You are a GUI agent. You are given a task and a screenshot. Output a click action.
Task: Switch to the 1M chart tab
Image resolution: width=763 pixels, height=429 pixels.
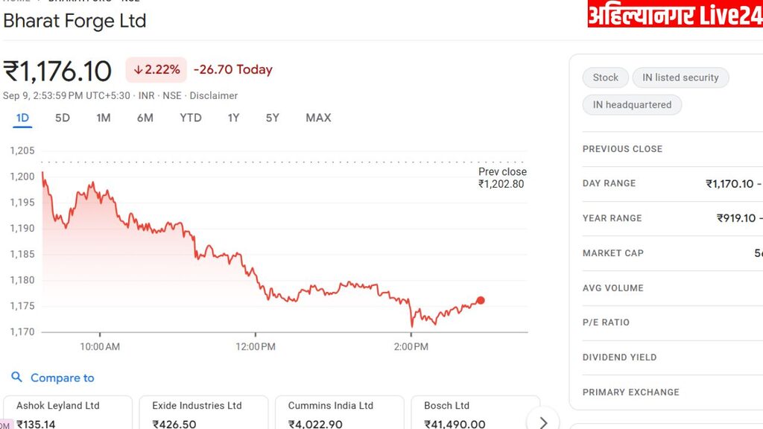[x=104, y=118]
